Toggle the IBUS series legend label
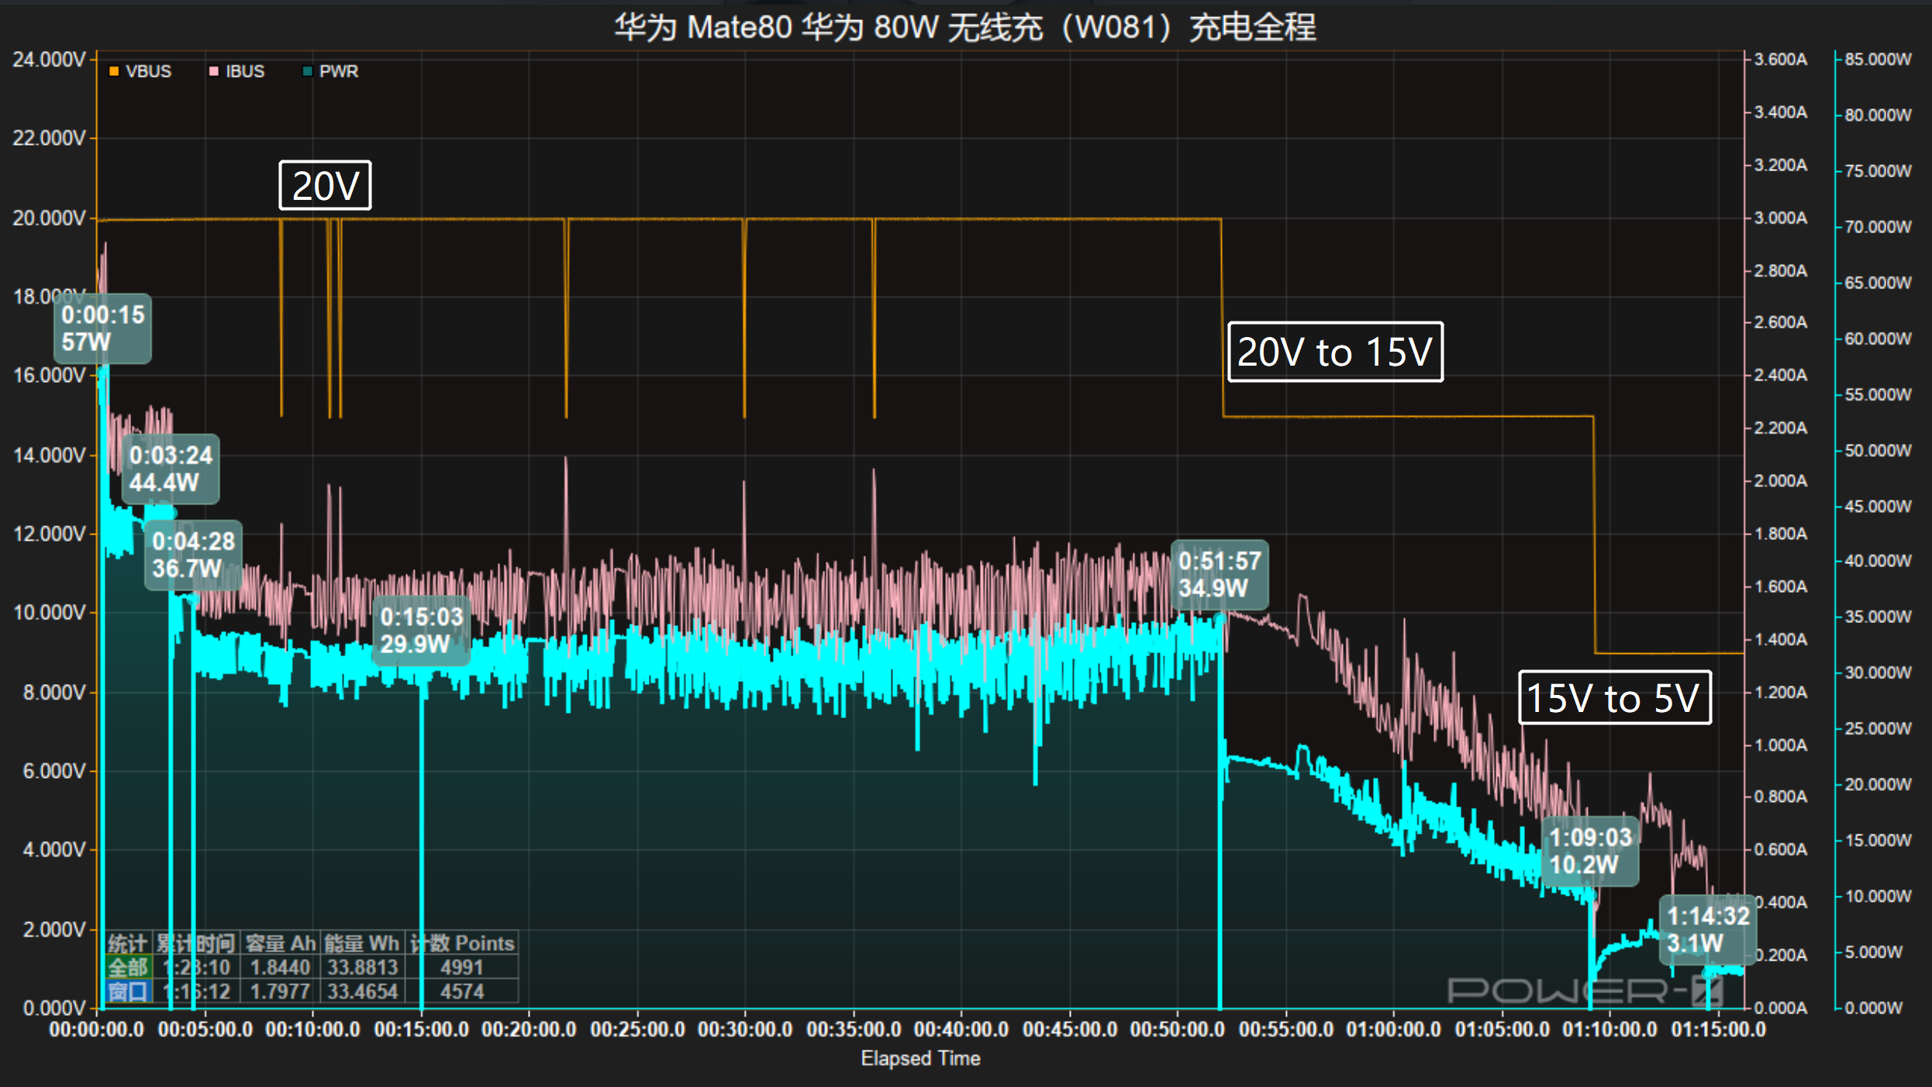 (x=245, y=71)
